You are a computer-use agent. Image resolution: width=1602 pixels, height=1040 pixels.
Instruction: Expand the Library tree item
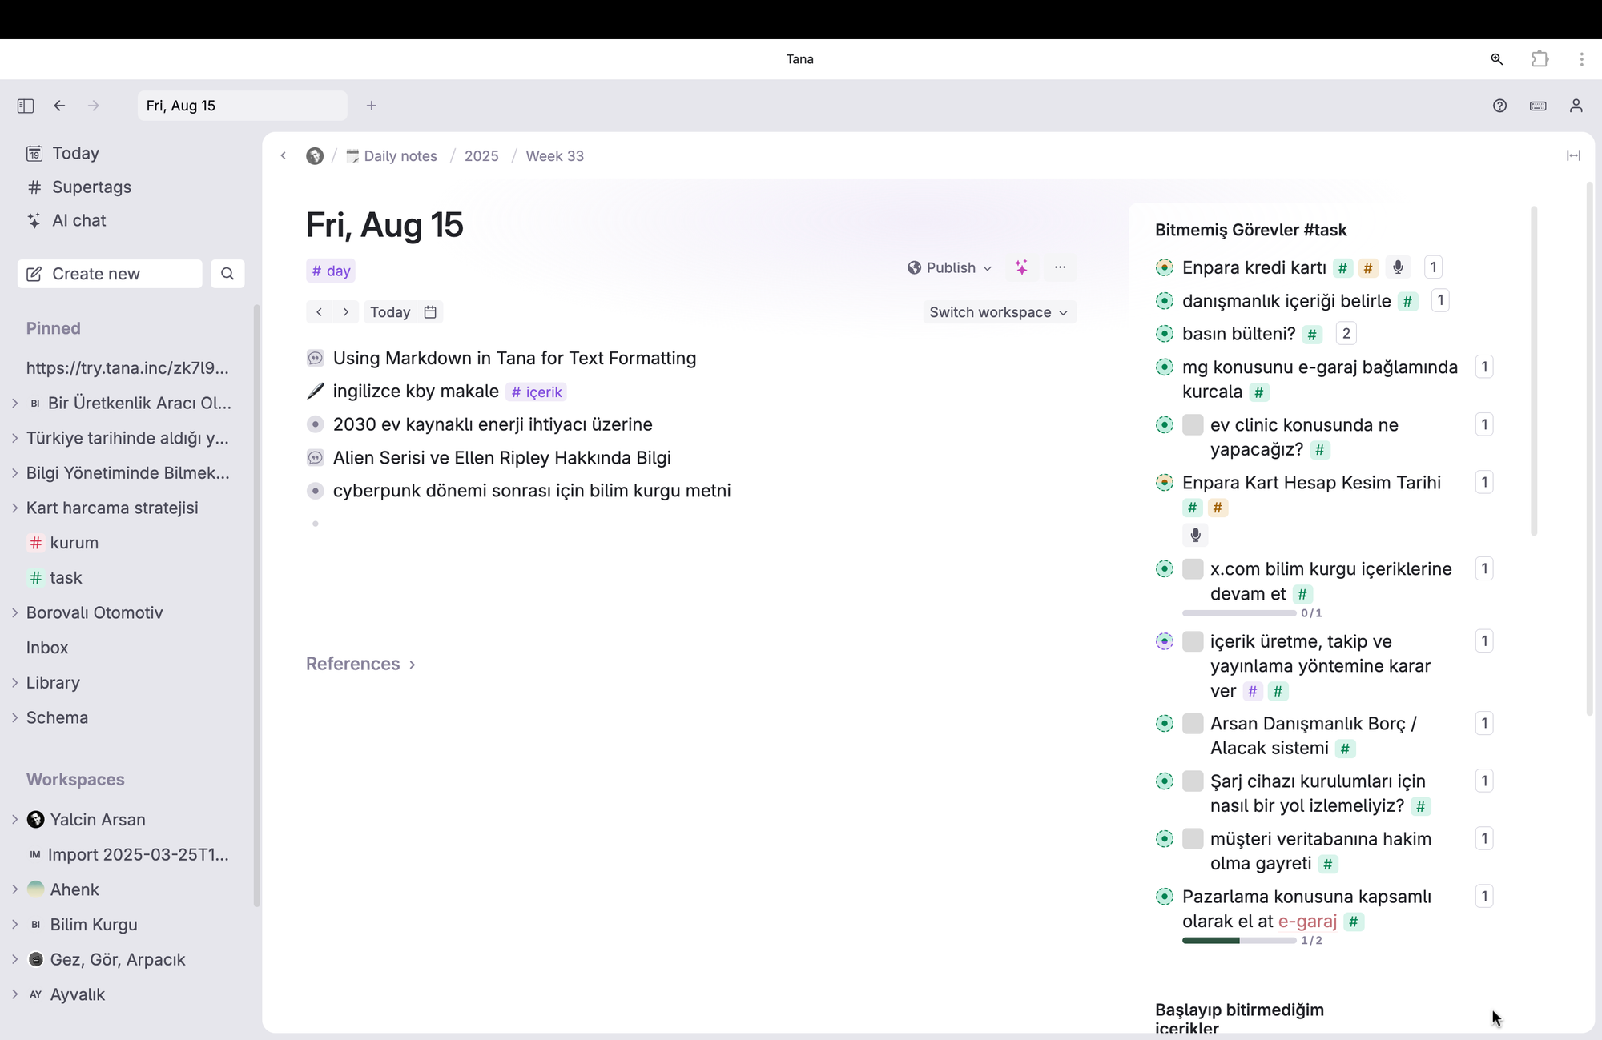pos(14,683)
